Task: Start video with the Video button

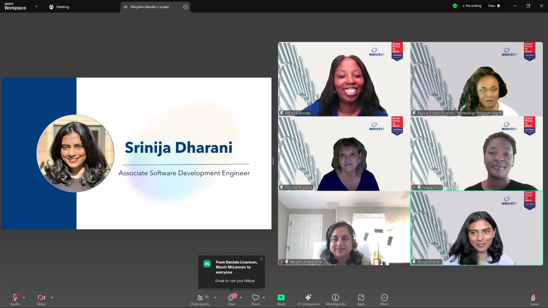Action: (x=41, y=299)
